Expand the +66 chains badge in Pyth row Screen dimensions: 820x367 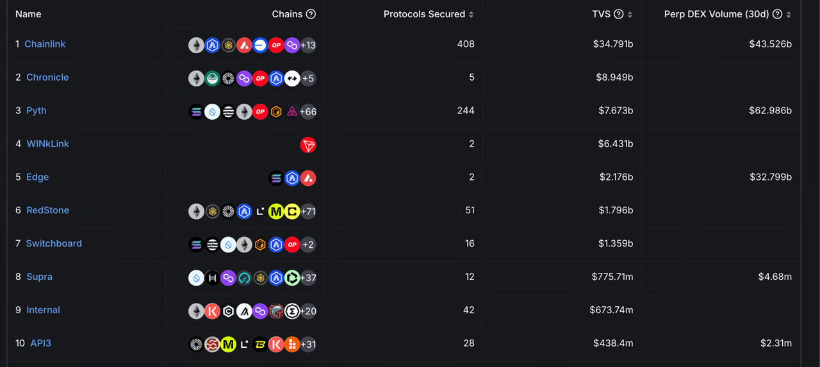(308, 111)
